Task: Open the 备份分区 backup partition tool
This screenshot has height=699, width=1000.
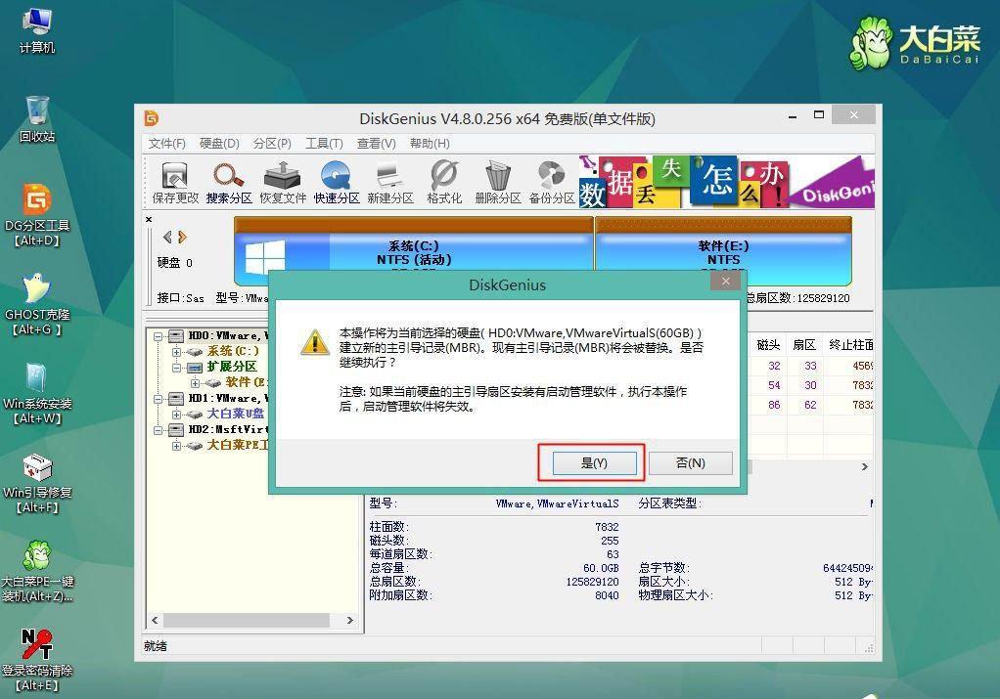Action: tap(552, 182)
